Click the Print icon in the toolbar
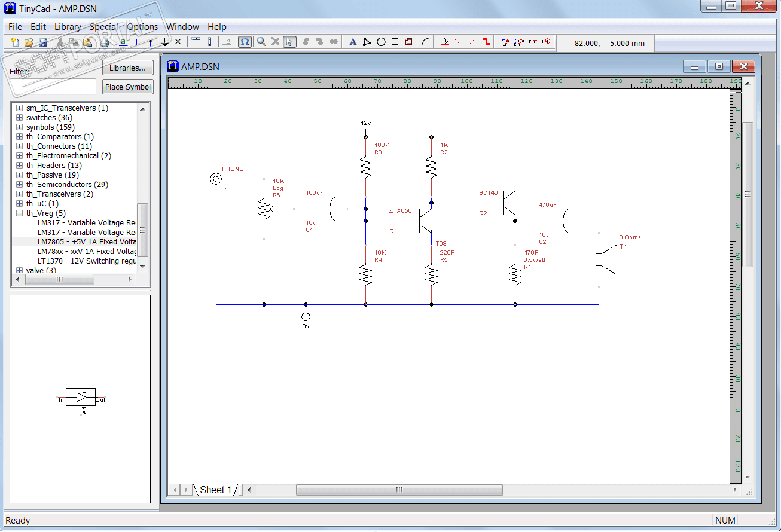 [x=105, y=42]
